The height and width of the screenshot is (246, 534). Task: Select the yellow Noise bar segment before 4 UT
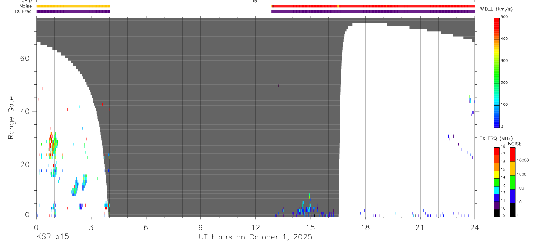click(73, 6)
